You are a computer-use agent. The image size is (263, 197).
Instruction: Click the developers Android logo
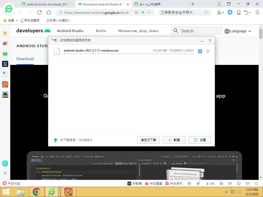point(34,31)
